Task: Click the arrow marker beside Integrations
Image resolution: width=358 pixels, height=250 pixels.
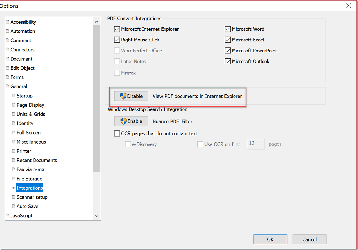Action: tap(14, 188)
